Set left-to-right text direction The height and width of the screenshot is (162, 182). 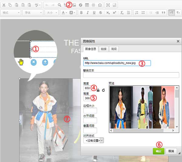[x=172, y=12]
